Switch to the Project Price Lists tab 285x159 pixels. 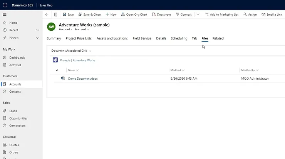pos(79,38)
